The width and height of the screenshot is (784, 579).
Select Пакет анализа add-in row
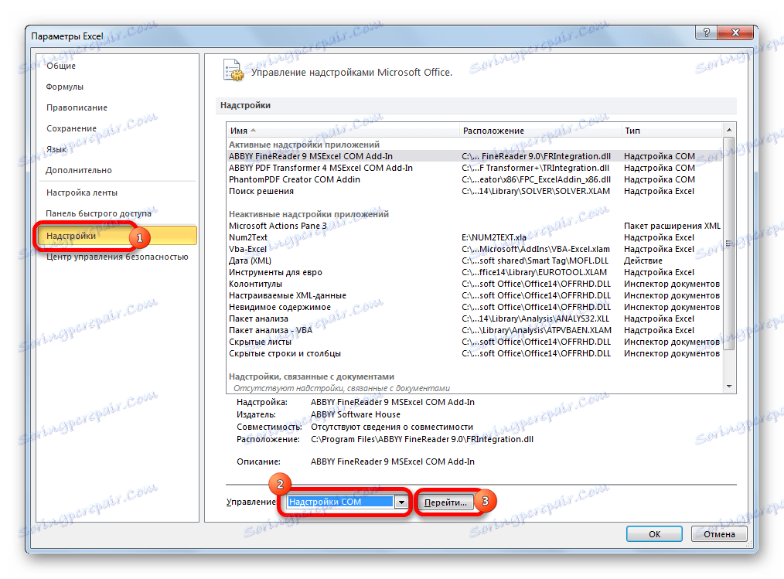[475, 318]
